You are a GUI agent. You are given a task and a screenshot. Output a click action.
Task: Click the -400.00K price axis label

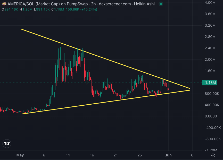tap(213, 128)
